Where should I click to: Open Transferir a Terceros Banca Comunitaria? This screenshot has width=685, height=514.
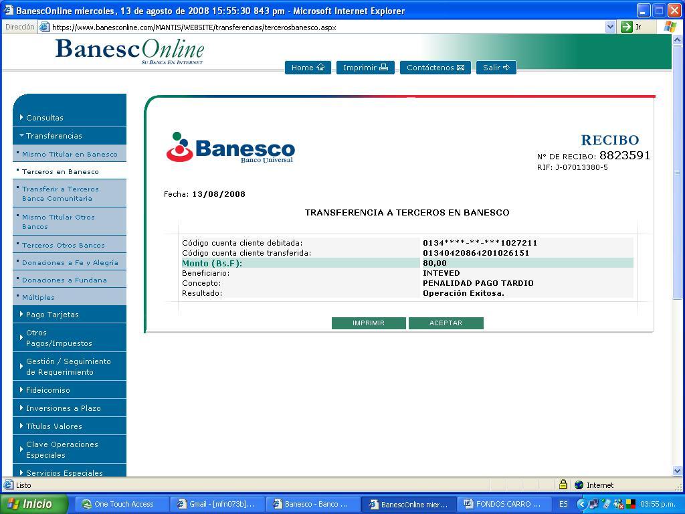[x=70, y=193]
